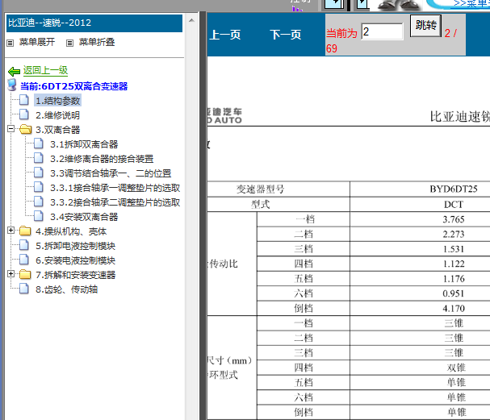Image resolution: width=490 pixels, height=420 pixels.
Task: Click the green back arrow icon
Action: [x=14, y=72]
